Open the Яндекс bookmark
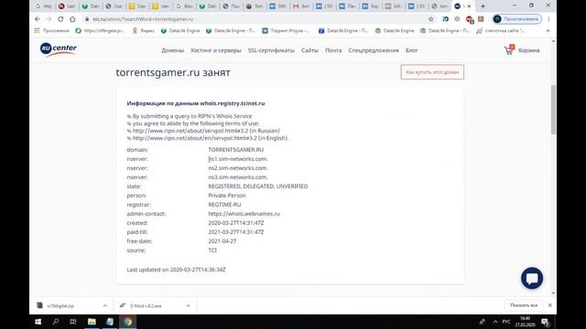586x329 pixels. click(144, 30)
